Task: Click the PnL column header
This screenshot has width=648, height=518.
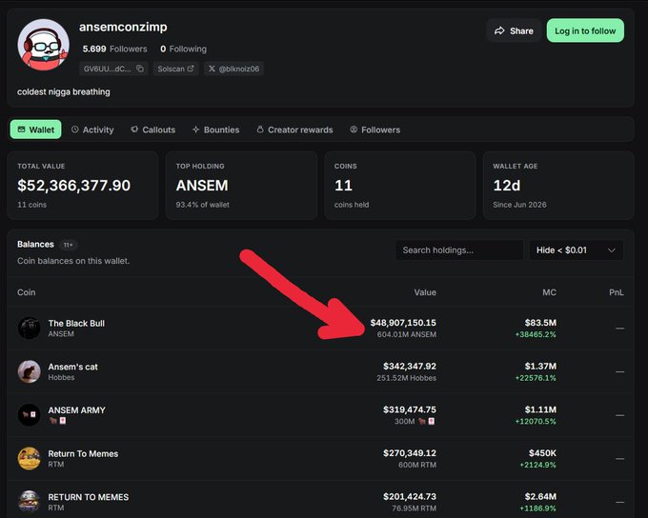Action: click(617, 292)
